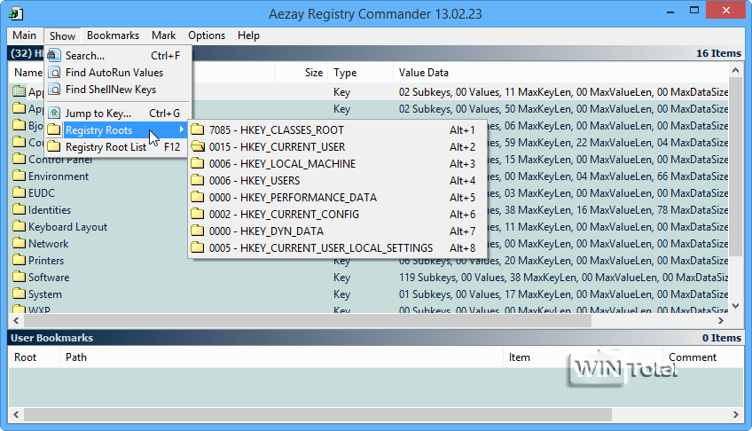752x431 pixels.
Task: Click the System key folder icon
Action: pos(20,294)
